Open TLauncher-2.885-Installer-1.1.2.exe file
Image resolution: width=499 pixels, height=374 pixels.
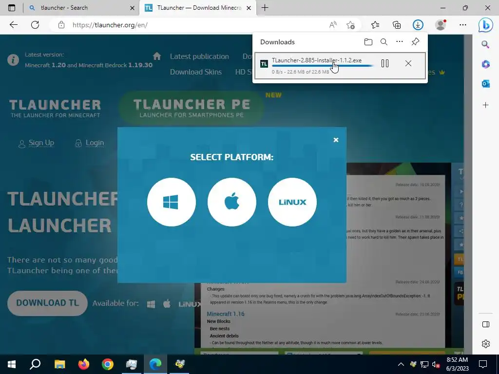(317, 60)
